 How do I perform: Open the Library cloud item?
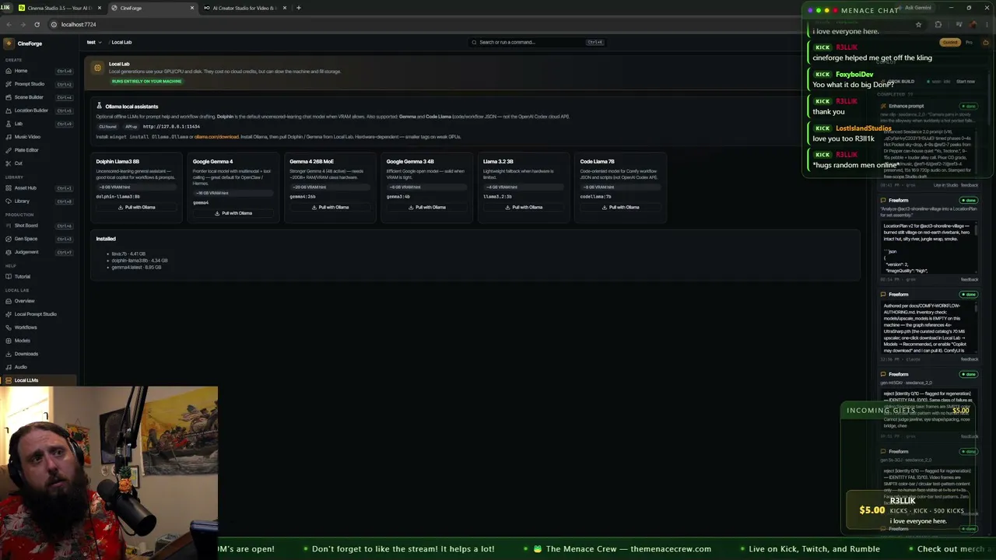37,201
